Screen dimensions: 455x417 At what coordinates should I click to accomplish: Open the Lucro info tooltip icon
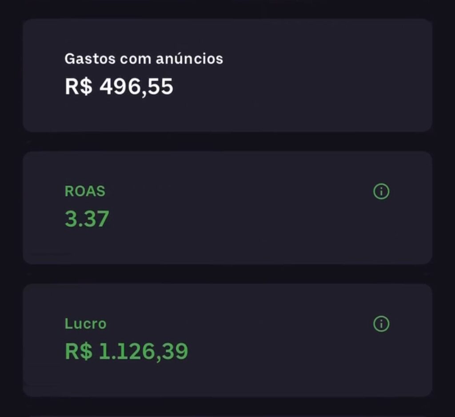coord(381,324)
